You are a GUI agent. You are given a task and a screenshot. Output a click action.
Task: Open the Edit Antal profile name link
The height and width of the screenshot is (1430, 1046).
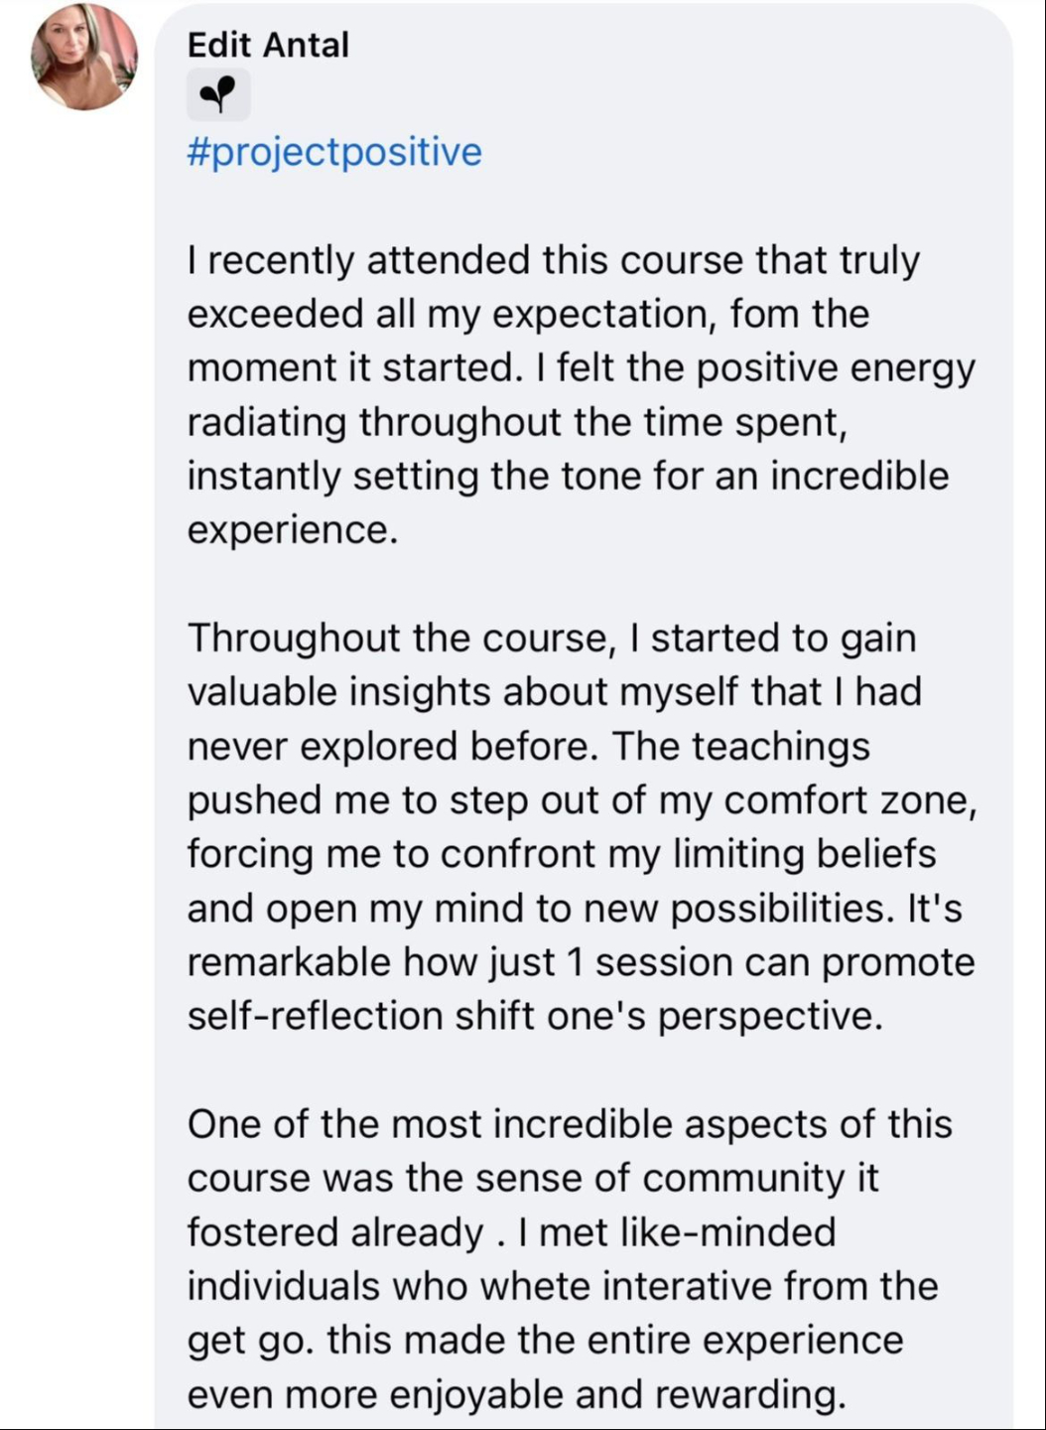268,45
